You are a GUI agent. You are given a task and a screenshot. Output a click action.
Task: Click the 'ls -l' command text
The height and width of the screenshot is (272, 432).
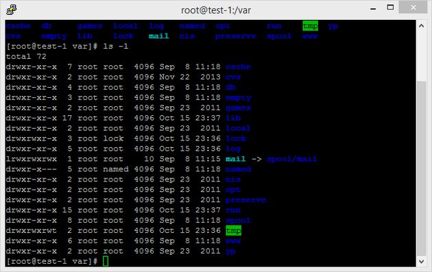pos(115,47)
